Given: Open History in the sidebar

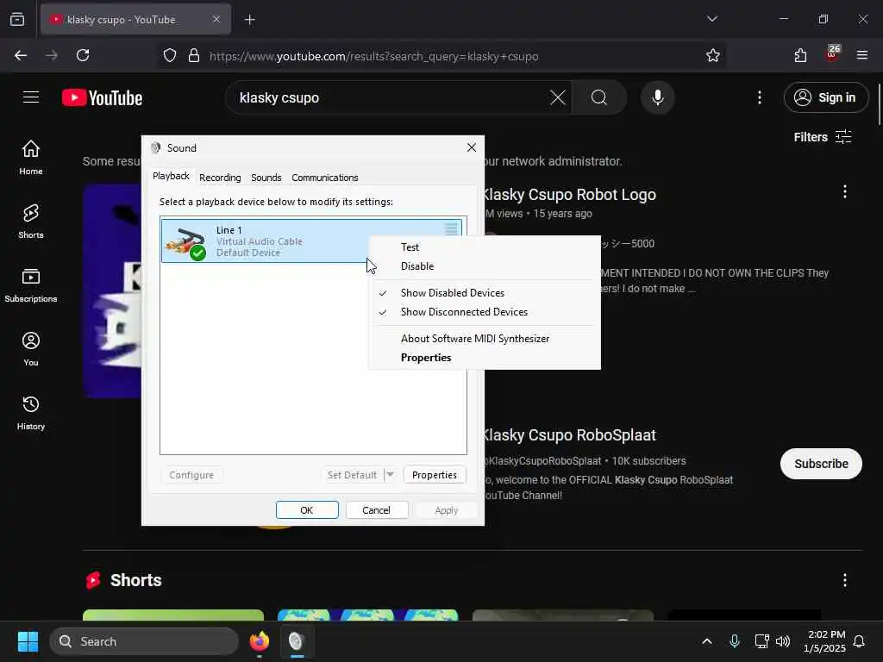Looking at the screenshot, I should coord(31,413).
